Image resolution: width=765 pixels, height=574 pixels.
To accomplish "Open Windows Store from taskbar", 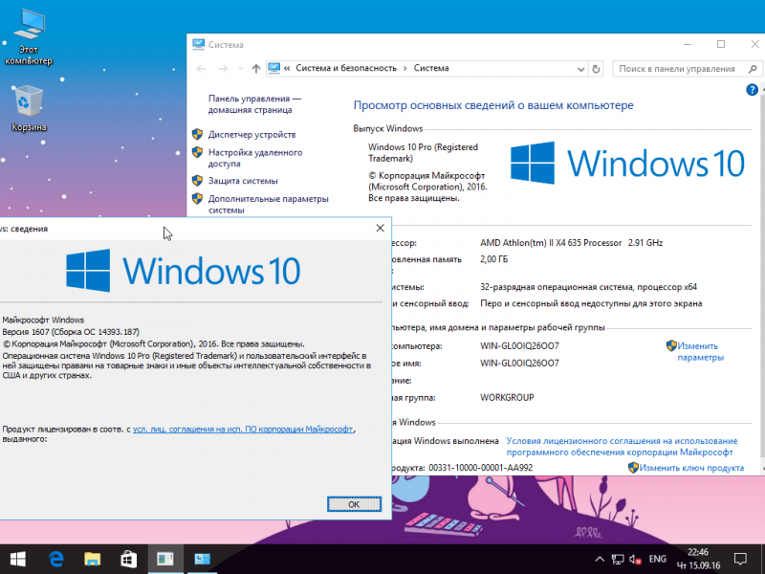I will [128, 560].
